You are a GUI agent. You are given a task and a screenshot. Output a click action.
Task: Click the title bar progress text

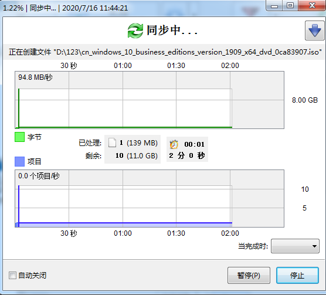65,8
